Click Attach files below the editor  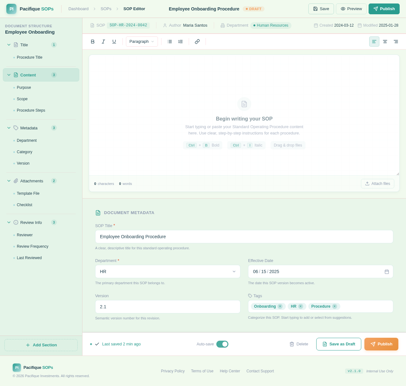click(x=377, y=184)
